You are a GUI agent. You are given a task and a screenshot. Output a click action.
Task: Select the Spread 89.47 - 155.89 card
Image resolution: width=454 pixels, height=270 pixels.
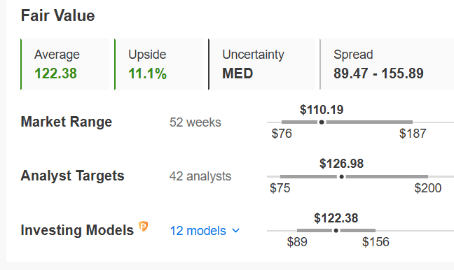coord(387,64)
